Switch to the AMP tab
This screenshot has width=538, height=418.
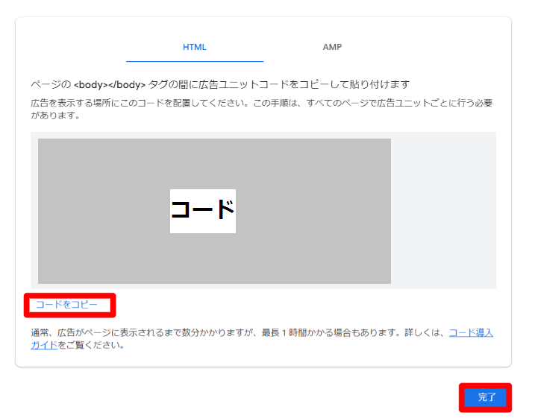332,47
